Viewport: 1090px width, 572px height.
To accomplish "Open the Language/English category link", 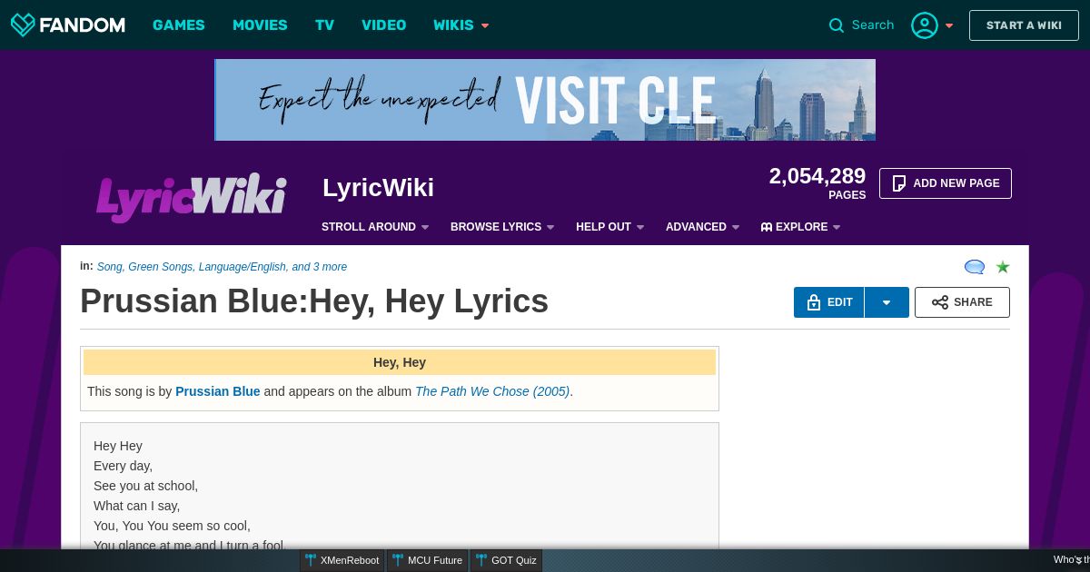I will coord(243,267).
